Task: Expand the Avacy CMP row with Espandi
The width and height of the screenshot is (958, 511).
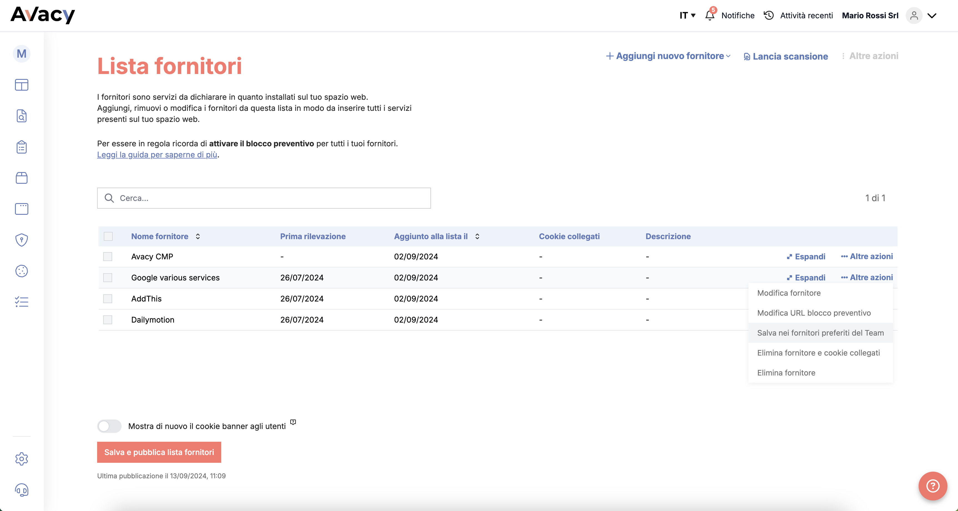Action: pyautogui.click(x=806, y=257)
